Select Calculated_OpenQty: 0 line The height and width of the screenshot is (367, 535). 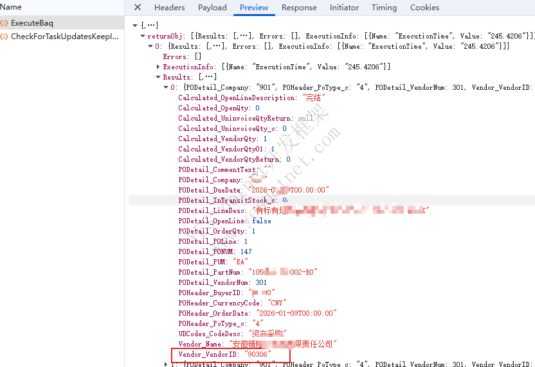click(219, 108)
